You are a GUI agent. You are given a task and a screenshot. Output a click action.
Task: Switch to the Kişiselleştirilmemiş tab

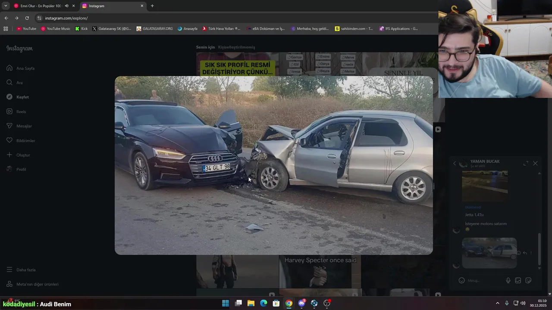click(x=236, y=47)
